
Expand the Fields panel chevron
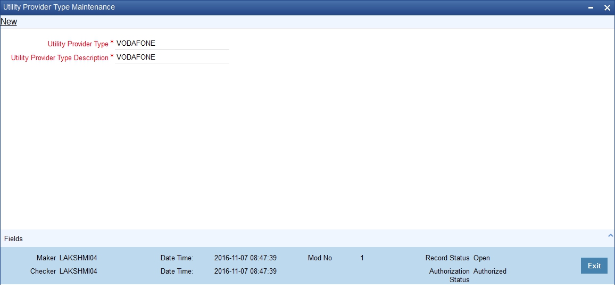coord(610,235)
